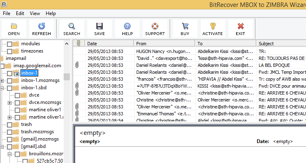Check the dvce folder checkbox
This screenshot has height=163, width=306.
click(x=18, y=95)
